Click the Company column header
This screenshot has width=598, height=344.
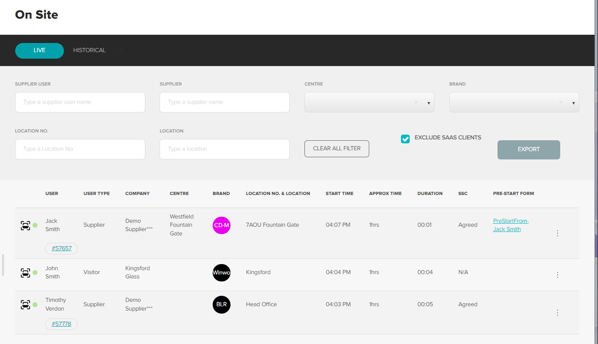[137, 194]
